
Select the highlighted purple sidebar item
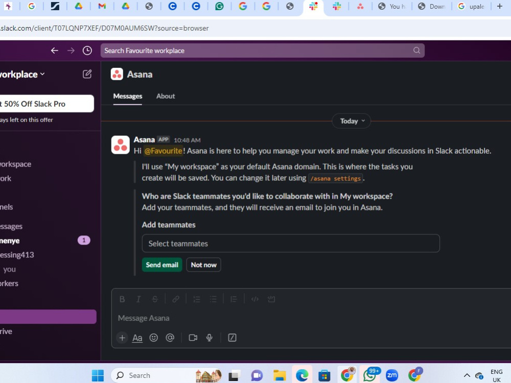[48, 317]
